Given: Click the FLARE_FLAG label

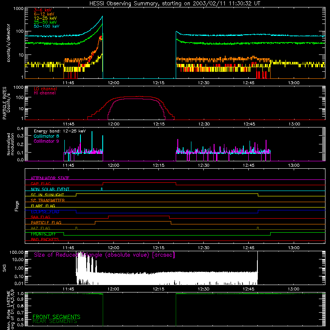Looking at the screenshot, I should tap(43, 206).
